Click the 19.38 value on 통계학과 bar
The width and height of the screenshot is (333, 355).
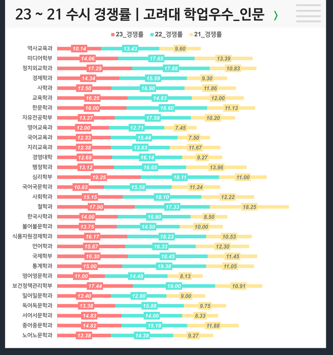pyautogui.click(x=164, y=266)
